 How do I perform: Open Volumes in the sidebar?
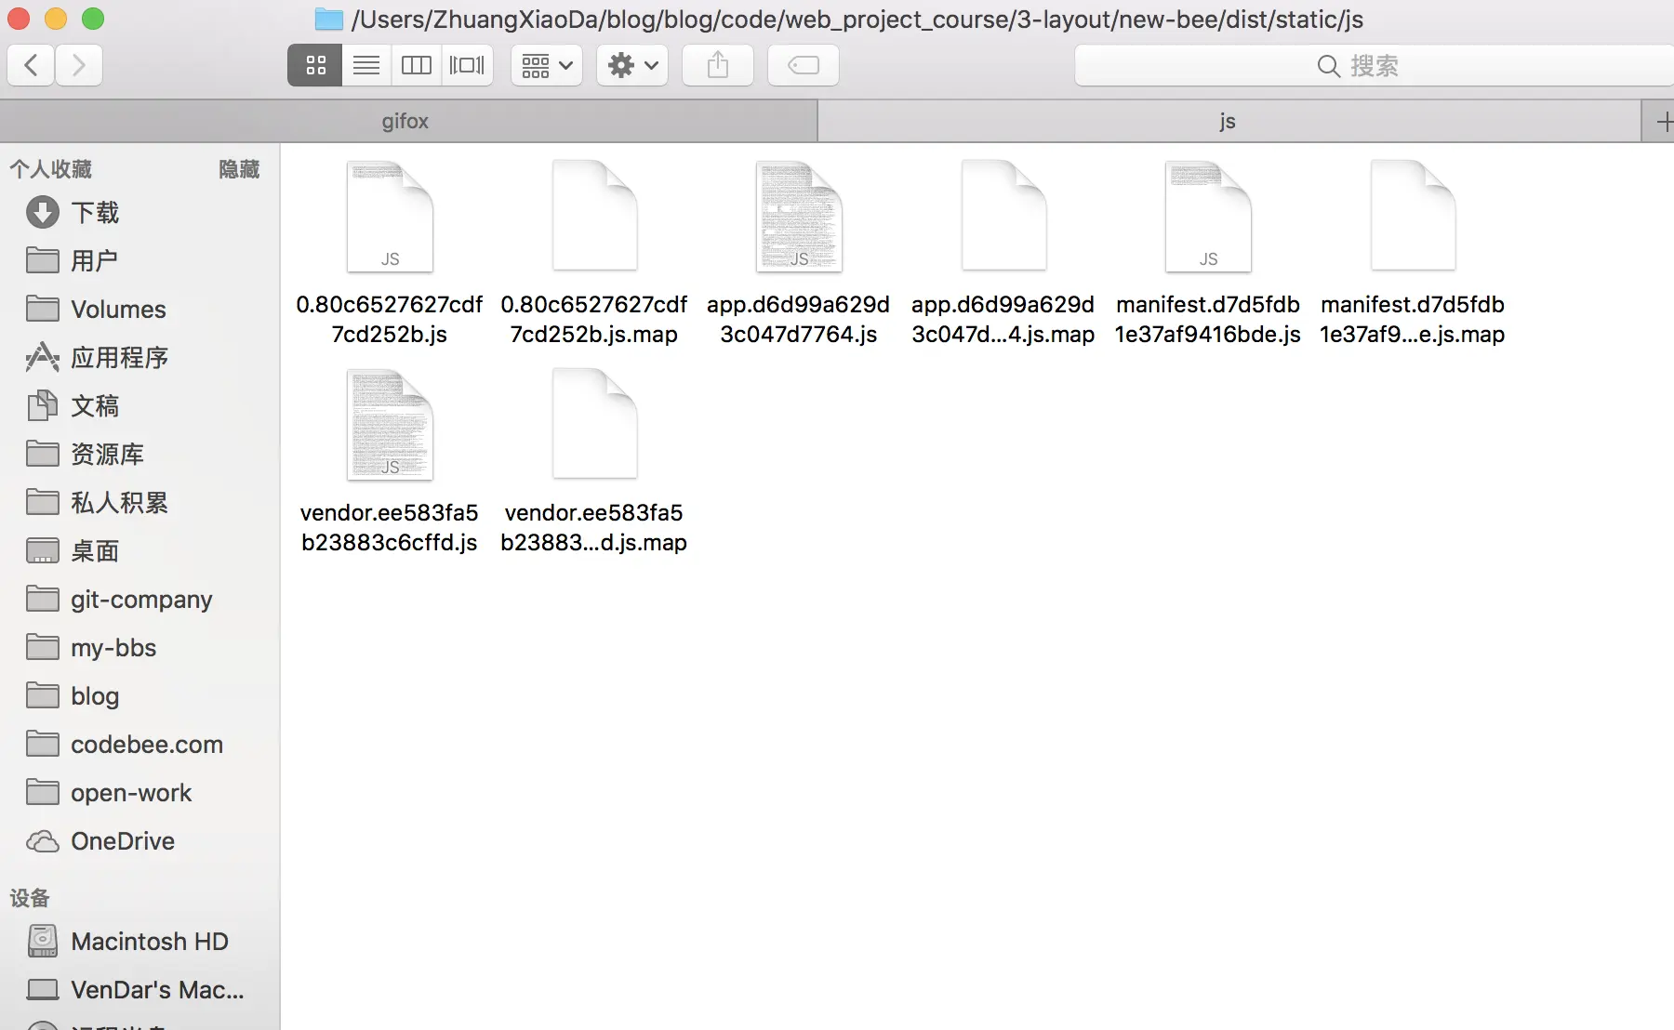(139, 310)
